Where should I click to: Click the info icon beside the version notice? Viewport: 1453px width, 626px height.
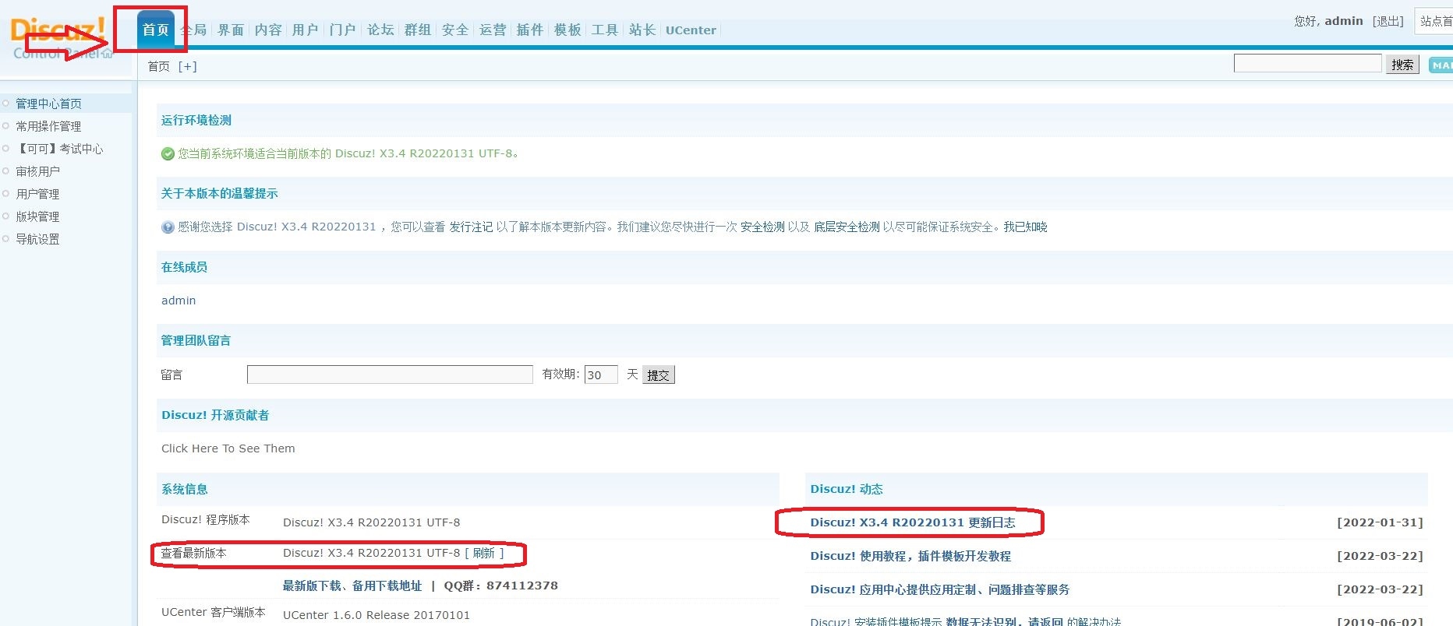[x=168, y=227]
